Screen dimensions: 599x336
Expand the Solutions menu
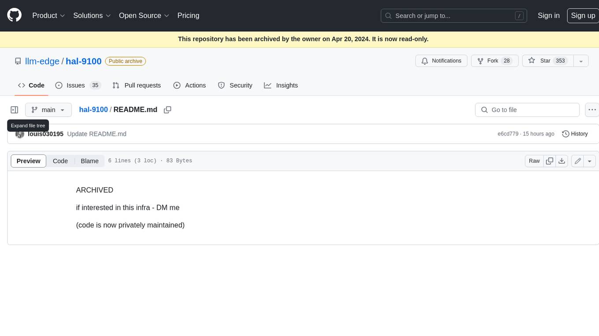(92, 15)
